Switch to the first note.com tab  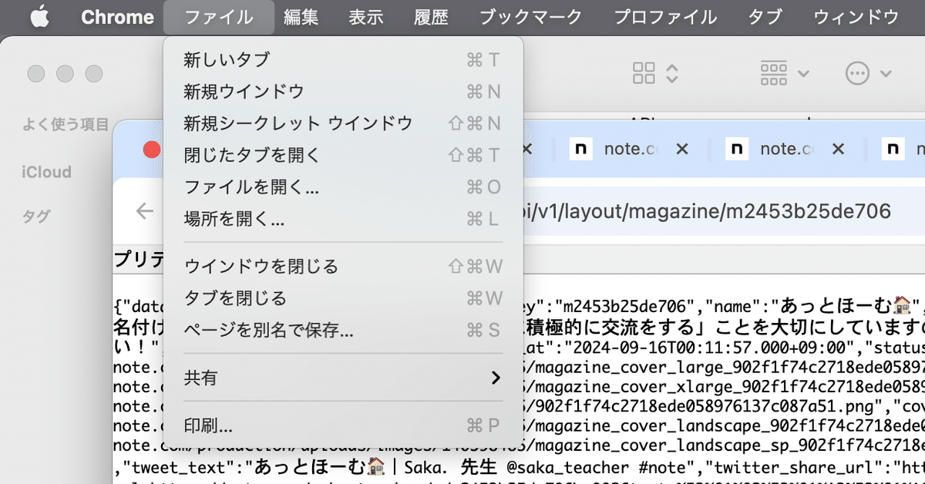[631, 150]
